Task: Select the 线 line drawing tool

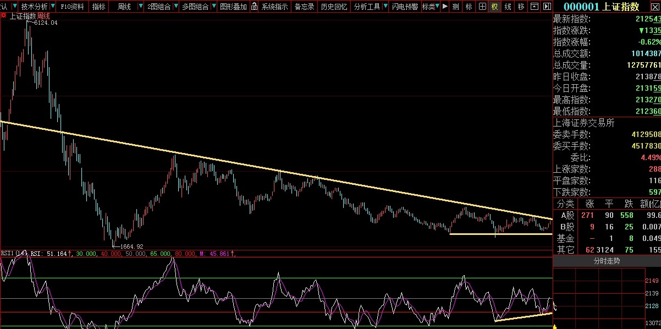Action: (508, 7)
